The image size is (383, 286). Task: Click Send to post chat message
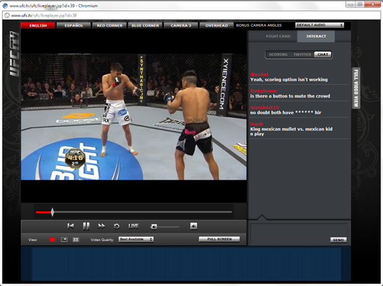point(338,240)
